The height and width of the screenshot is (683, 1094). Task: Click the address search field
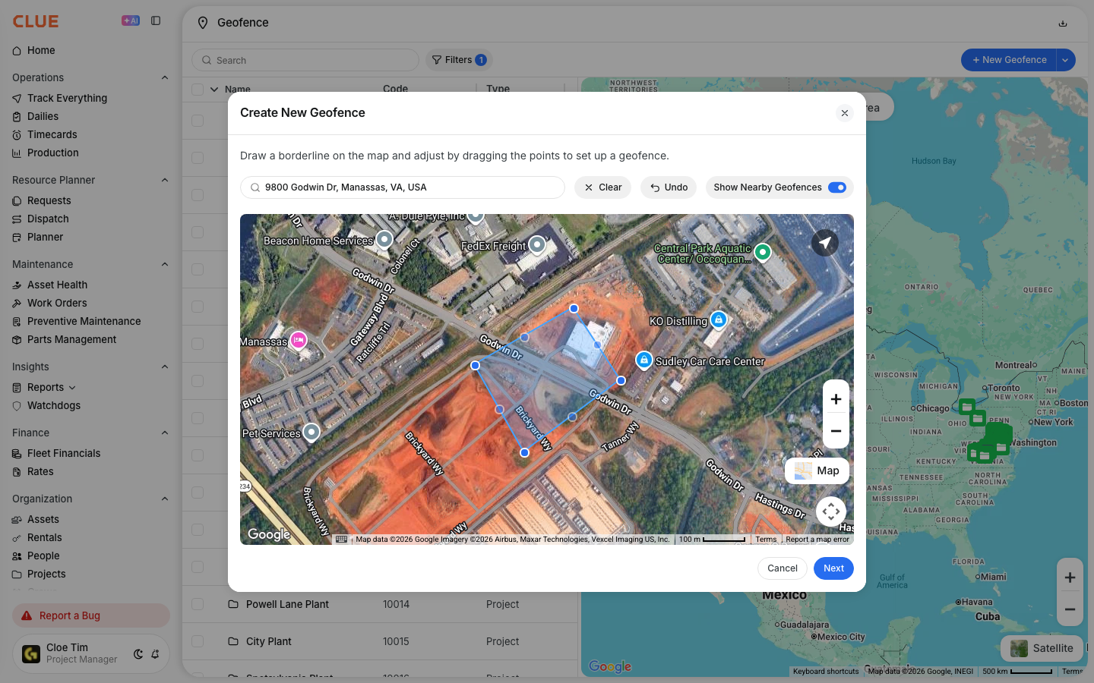coord(403,187)
